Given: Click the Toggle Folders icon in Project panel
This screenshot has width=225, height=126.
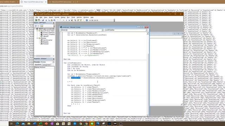Looking at the screenshot, I should (41, 26).
